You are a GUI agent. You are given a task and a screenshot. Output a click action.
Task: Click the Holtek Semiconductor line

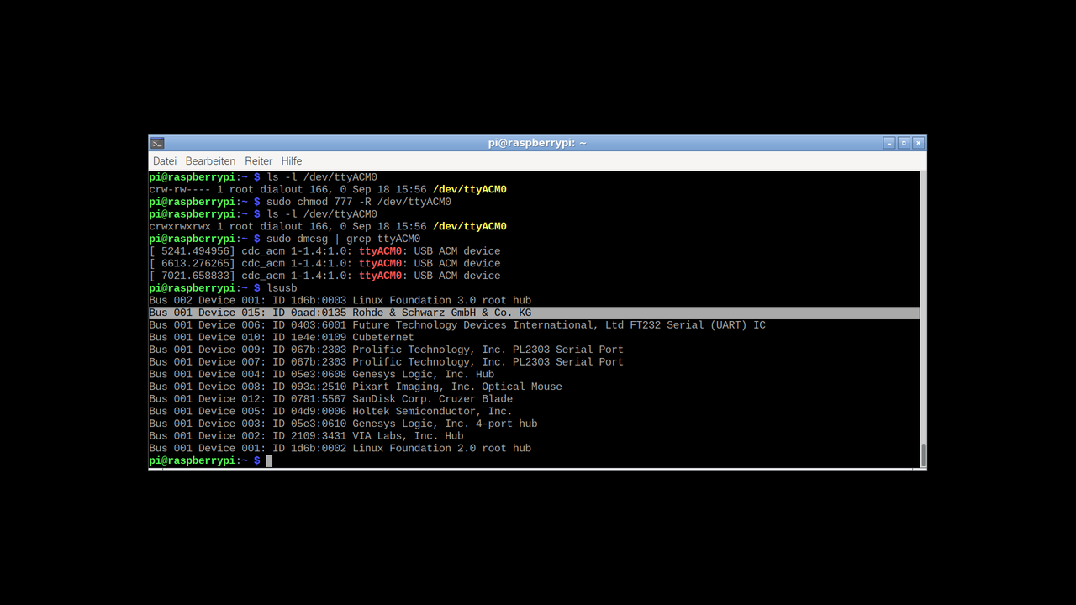pyautogui.click(x=330, y=411)
